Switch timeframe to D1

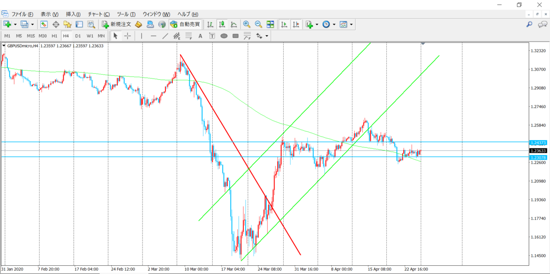tap(78, 36)
